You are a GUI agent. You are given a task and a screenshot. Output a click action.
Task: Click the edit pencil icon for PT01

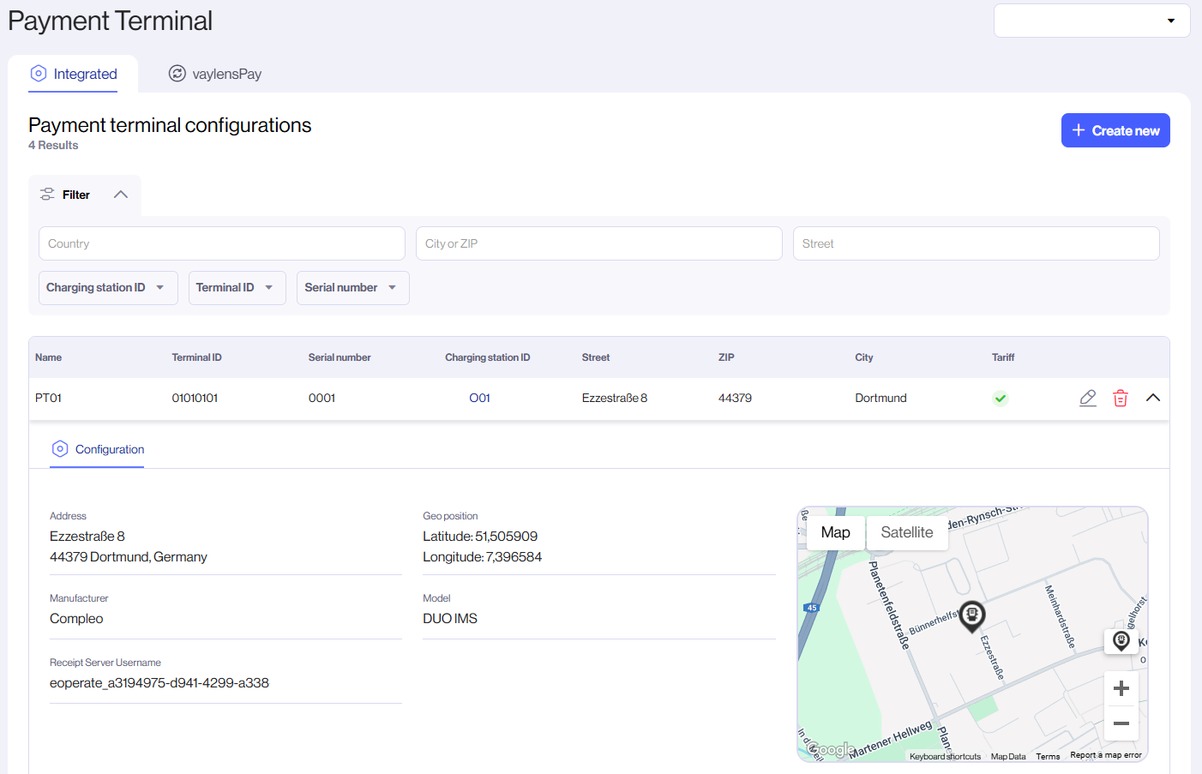point(1087,398)
